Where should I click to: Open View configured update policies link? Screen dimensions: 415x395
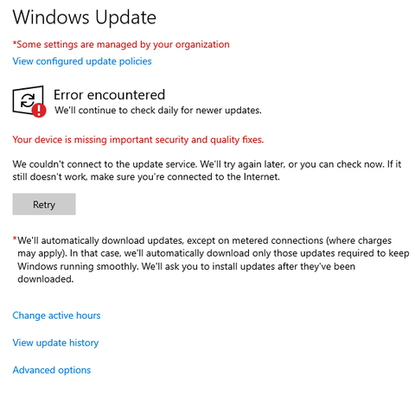tap(82, 61)
